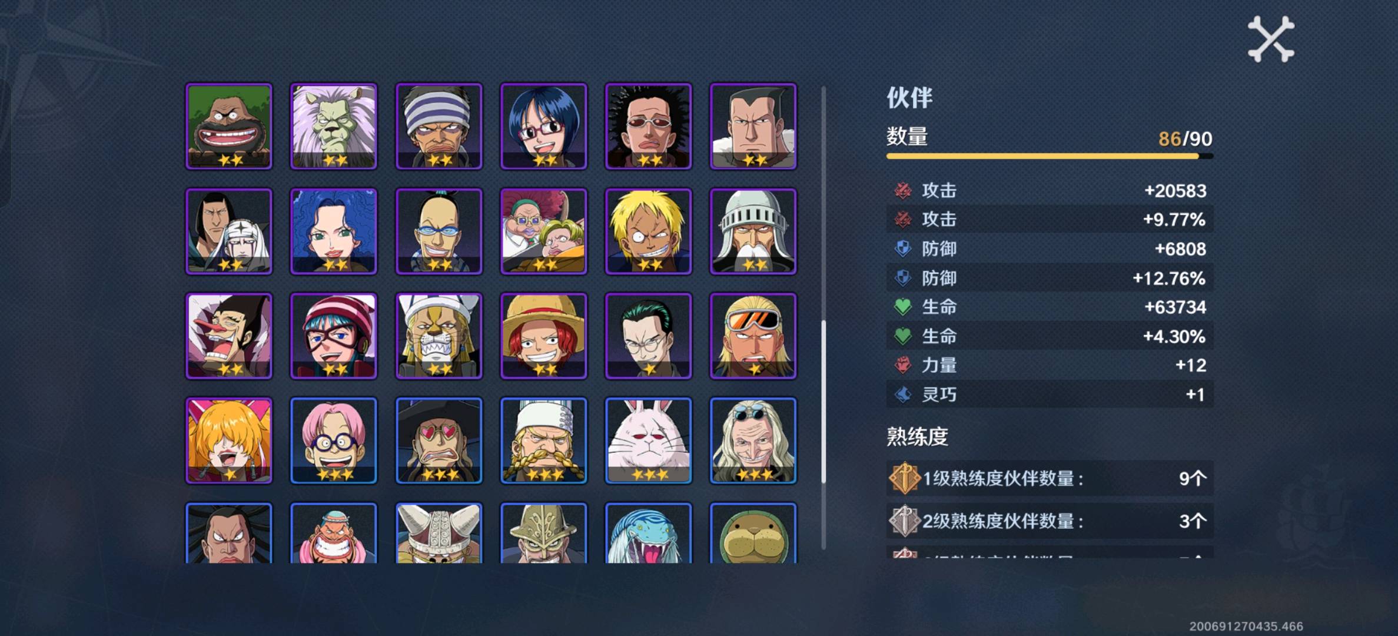Select the lion-maned green face companion
1398x636 pixels.
334,126
